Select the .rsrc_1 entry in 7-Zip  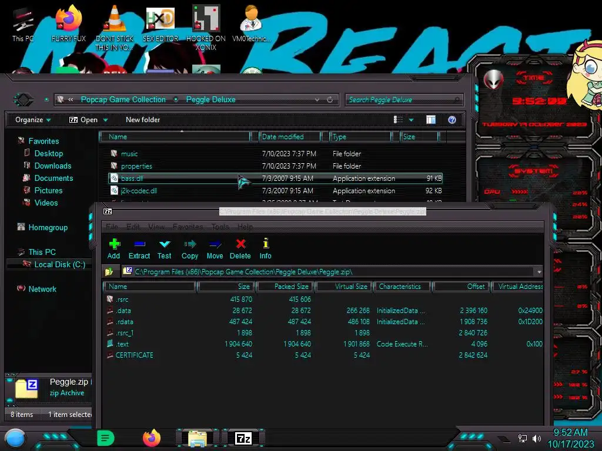point(125,333)
